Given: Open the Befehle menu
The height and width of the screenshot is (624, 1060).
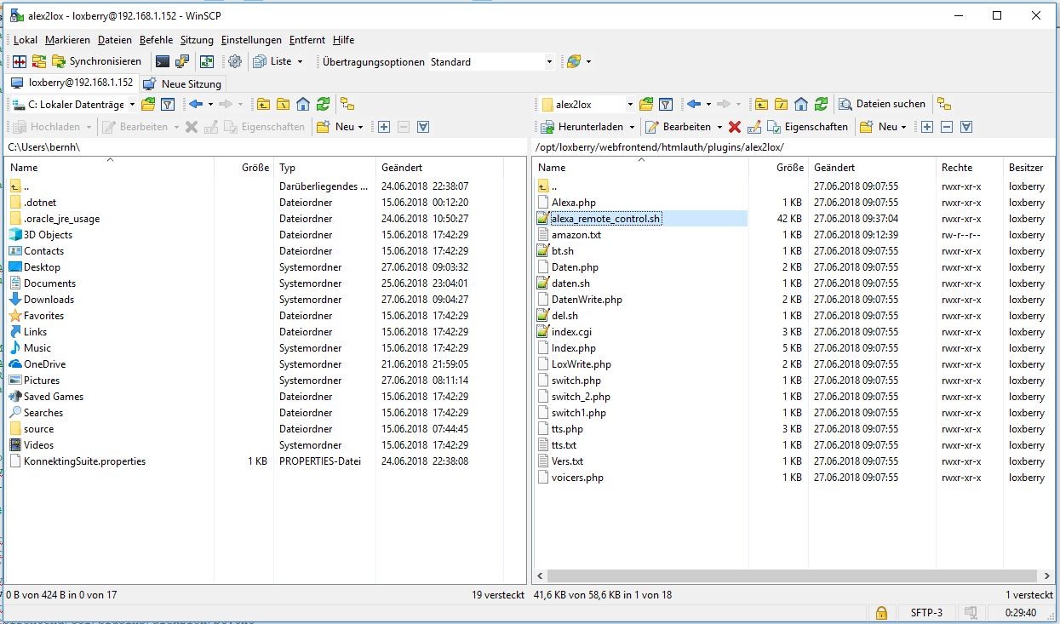Looking at the screenshot, I should point(156,40).
